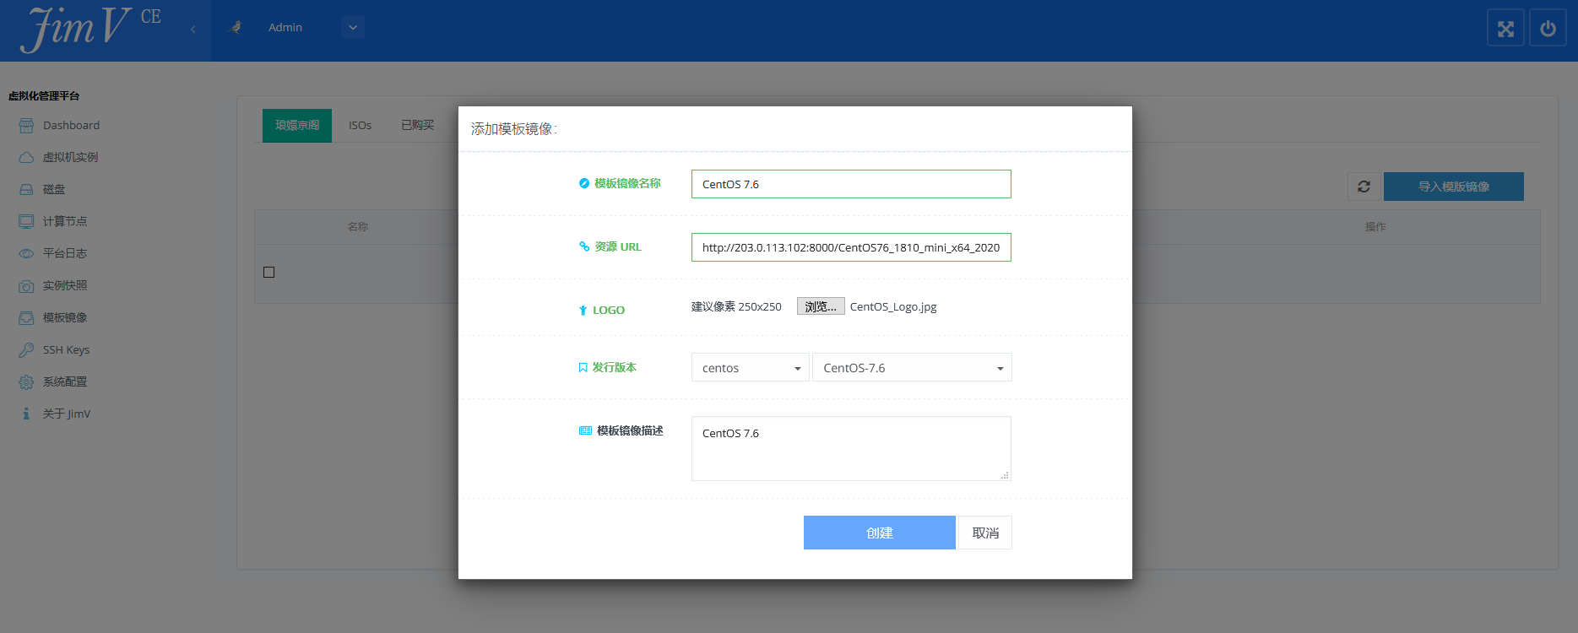Click 取消 to cancel the dialog
The width and height of the screenshot is (1578, 633).
(x=984, y=533)
